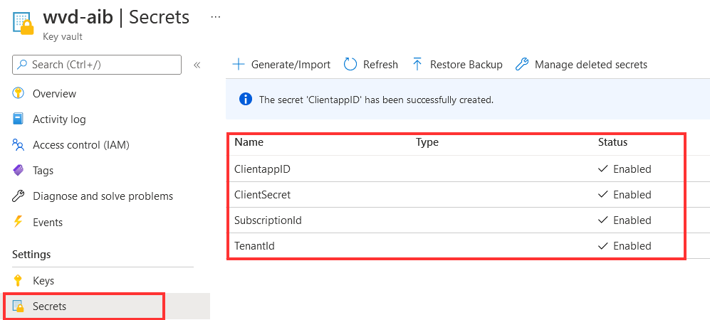Open Manage deleted secrets
This screenshot has height=320, width=710.
click(x=581, y=65)
